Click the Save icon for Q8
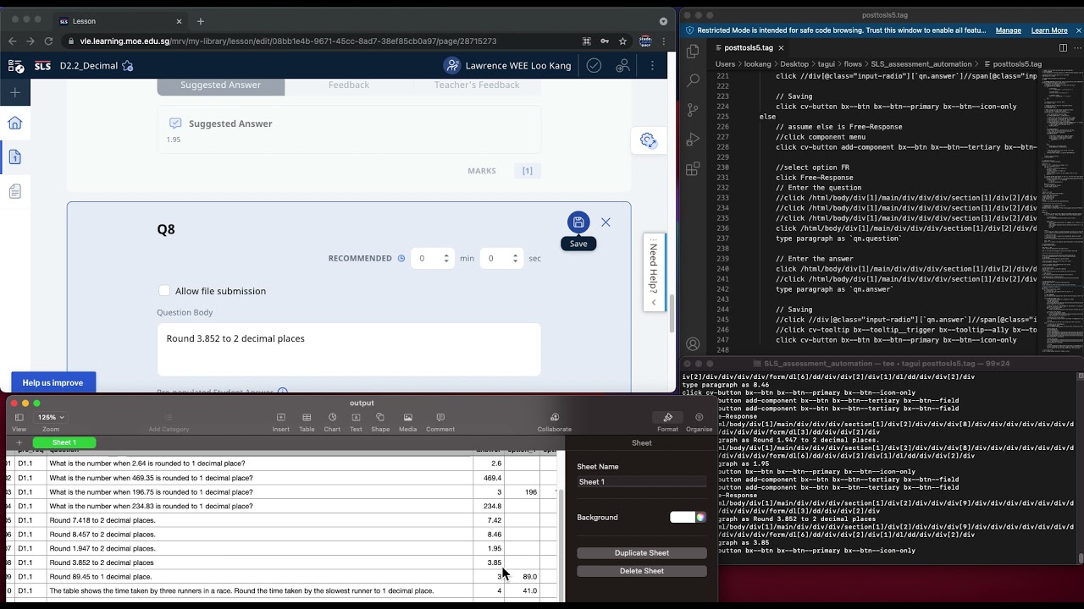The height and width of the screenshot is (609, 1084). coord(578,222)
